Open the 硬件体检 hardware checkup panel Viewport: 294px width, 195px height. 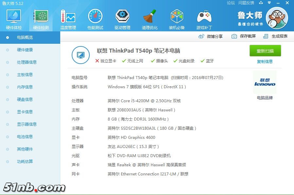coord(13,18)
